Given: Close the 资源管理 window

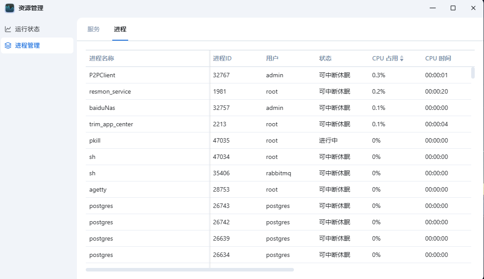Looking at the screenshot, I should click(x=473, y=8).
